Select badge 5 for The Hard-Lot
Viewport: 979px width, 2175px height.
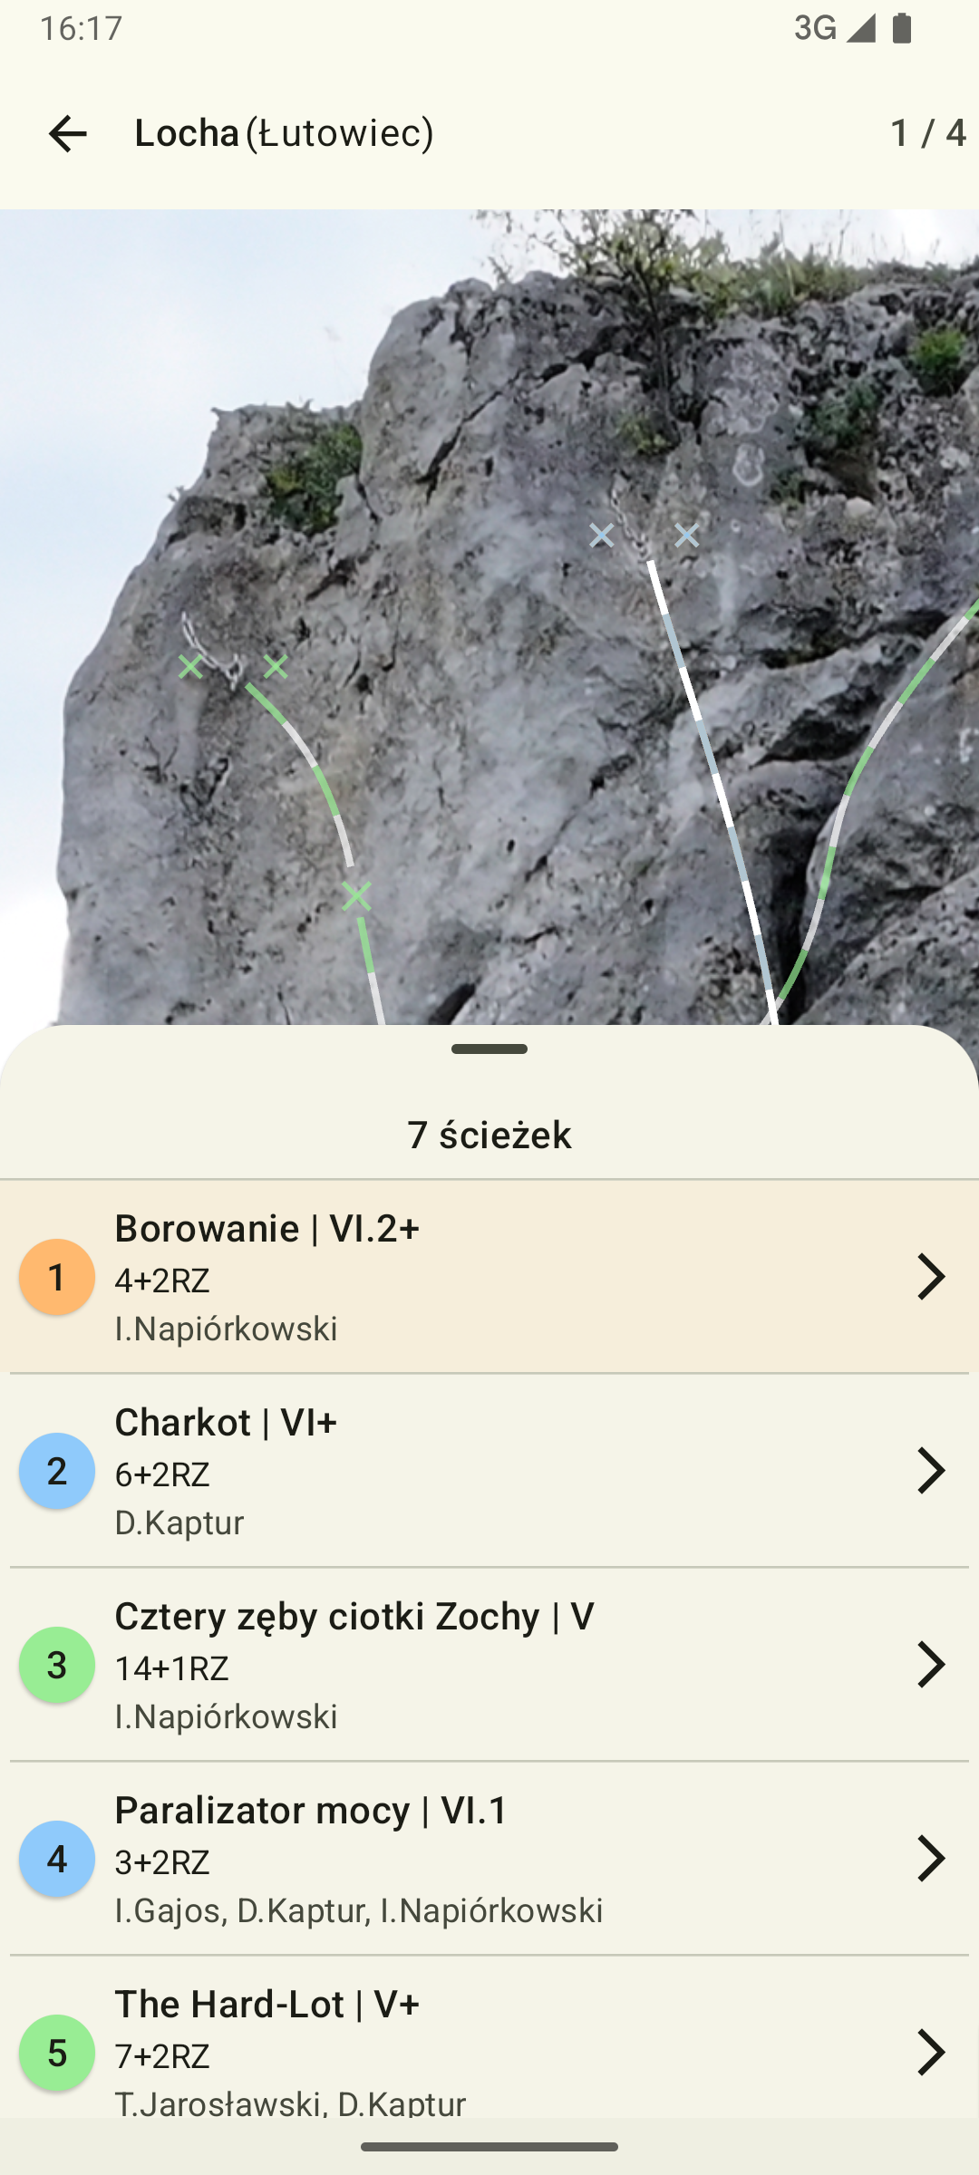click(58, 2055)
